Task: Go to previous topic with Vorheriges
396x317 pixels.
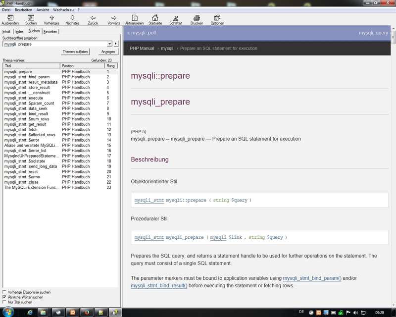Action: tap(51, 18)
